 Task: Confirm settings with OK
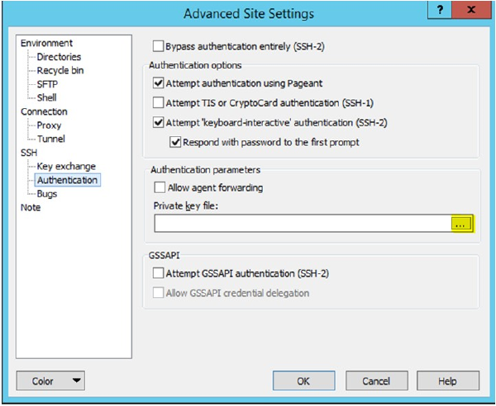coord(303,380)
